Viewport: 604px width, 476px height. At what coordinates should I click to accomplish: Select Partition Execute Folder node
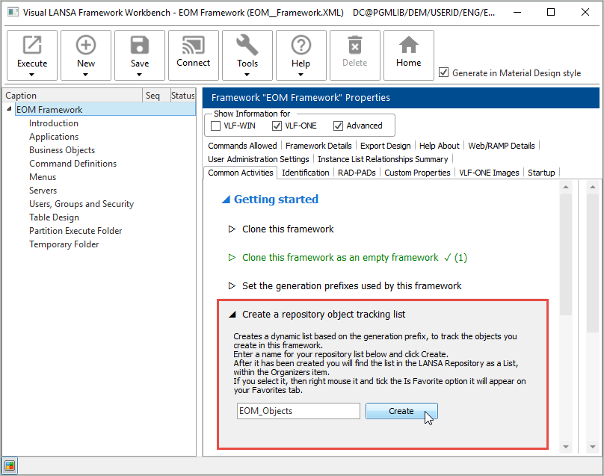pyautogui.click(x=75, y=231)
